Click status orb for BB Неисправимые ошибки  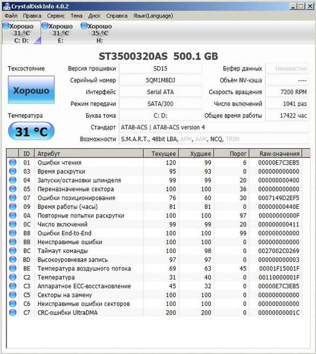(x=13, y=242)
